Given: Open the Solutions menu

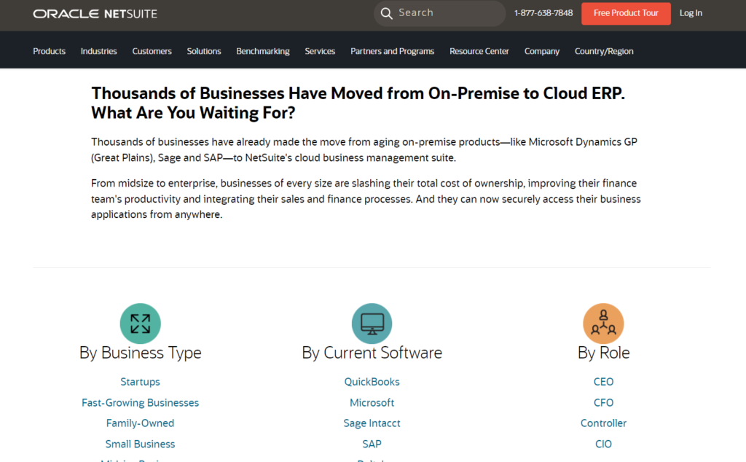Looking at the screenshot, I should (204, 51).
